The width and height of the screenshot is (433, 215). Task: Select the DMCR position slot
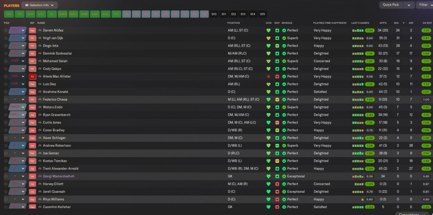pos(63,14)
